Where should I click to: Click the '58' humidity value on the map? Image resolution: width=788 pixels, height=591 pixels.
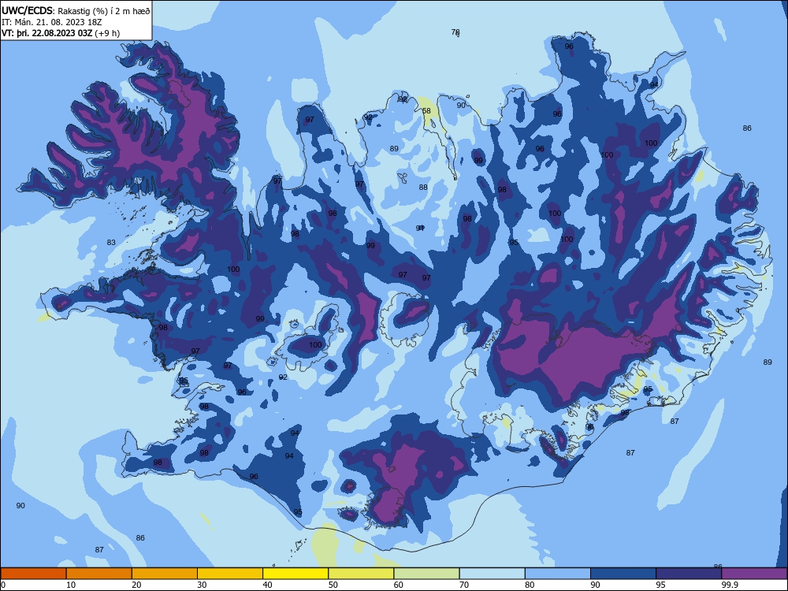(x=426, y=110)
